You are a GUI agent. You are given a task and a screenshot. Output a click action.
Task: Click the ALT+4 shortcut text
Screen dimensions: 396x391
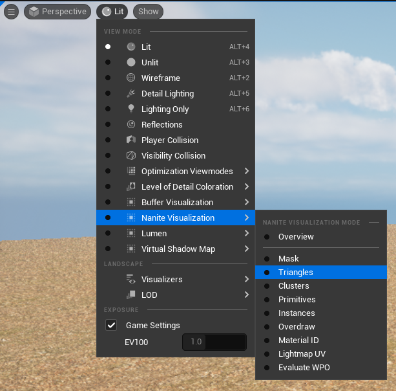point(239,47)
